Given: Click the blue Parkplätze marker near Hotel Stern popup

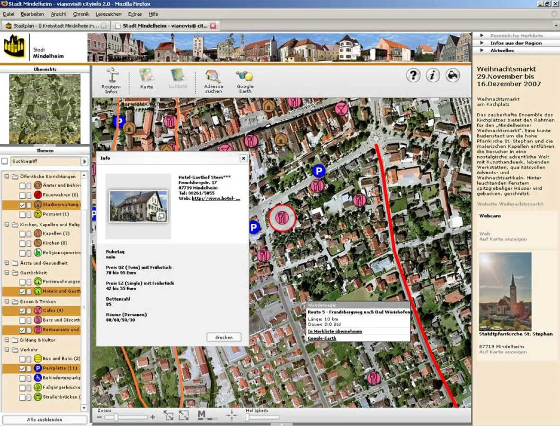Looking at the screenshot, I should [254, 228].
